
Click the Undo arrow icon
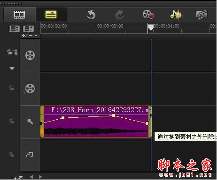point(91,14)
